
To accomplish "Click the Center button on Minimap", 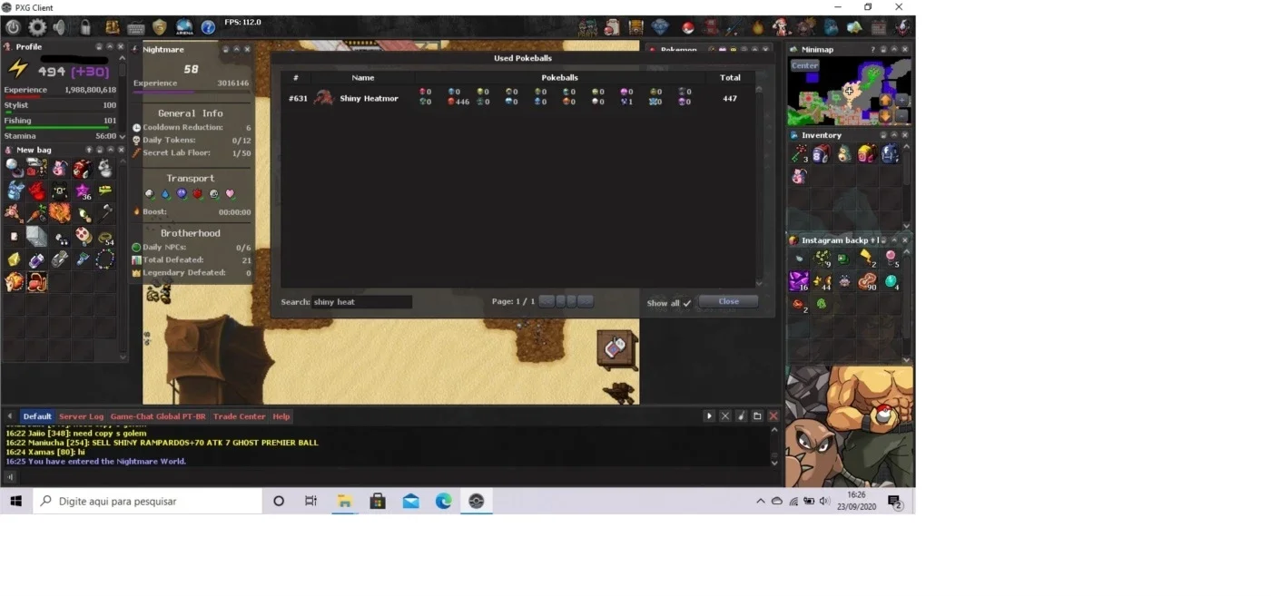I will click(x=804, y=65).
